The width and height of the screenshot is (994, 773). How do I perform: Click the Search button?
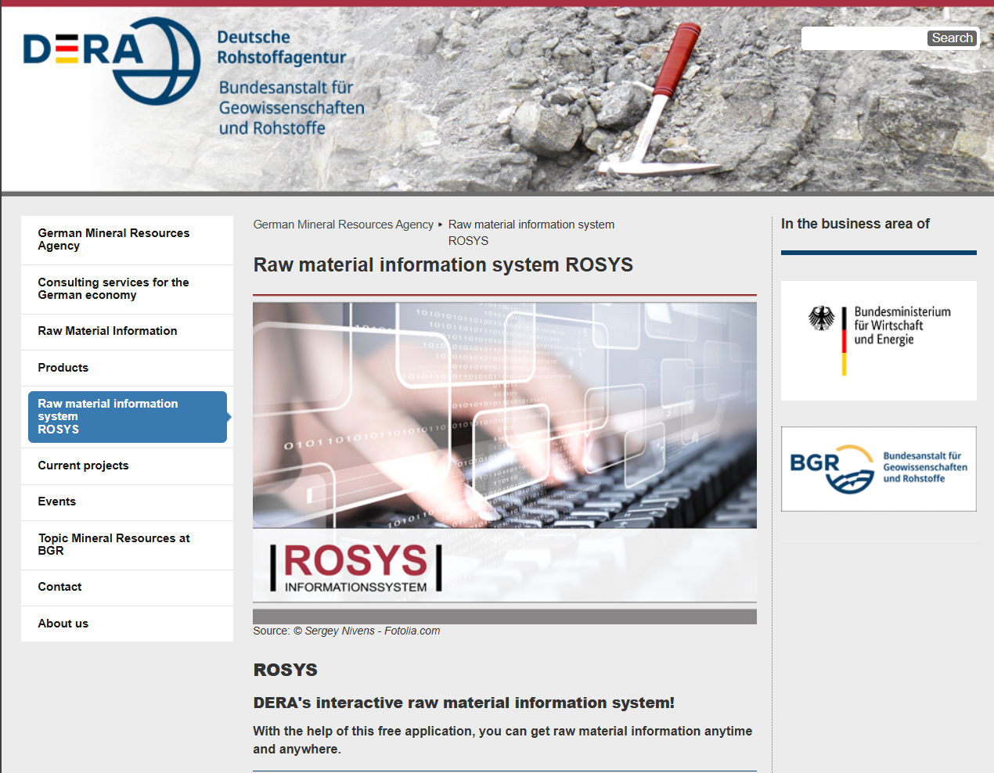point(952,38)
